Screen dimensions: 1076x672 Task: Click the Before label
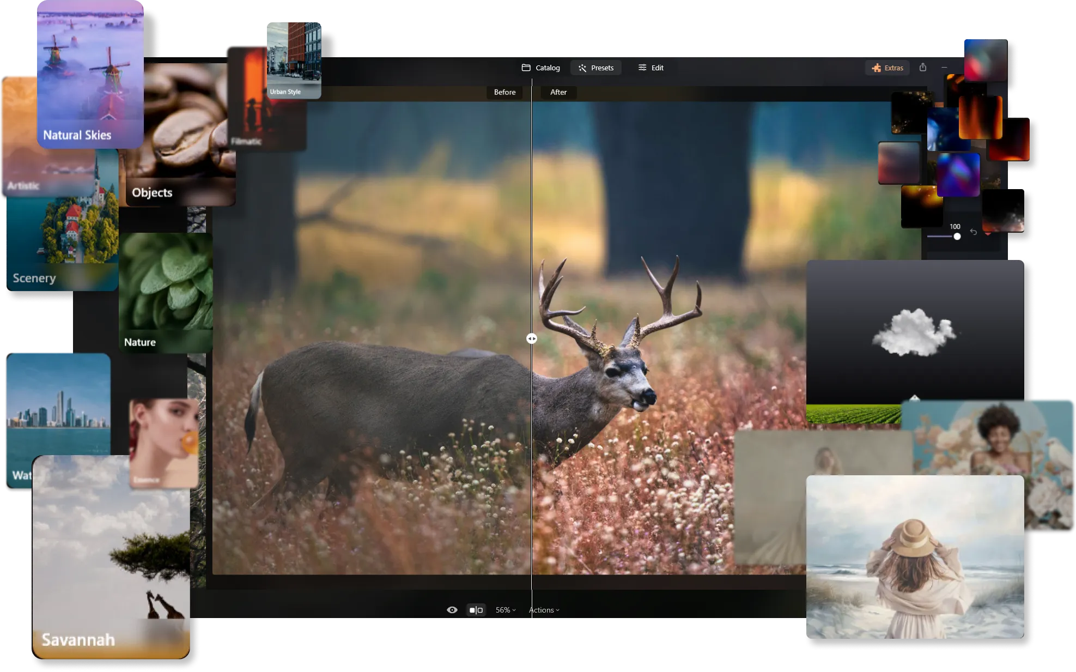tap(504, 92)
